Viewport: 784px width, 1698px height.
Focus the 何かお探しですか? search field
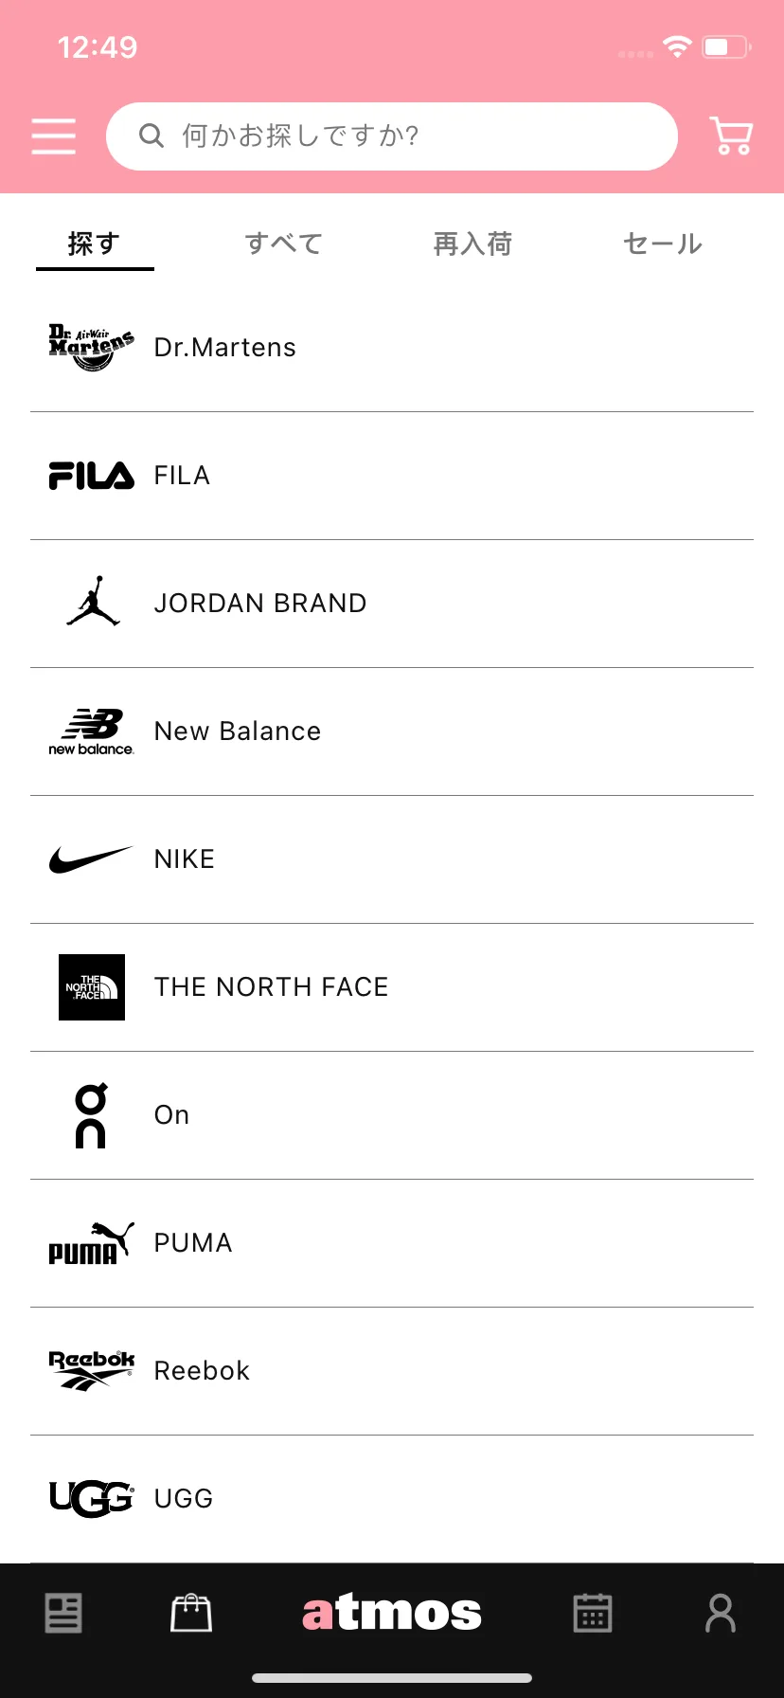pyautogui.click(x=392, y=136)
